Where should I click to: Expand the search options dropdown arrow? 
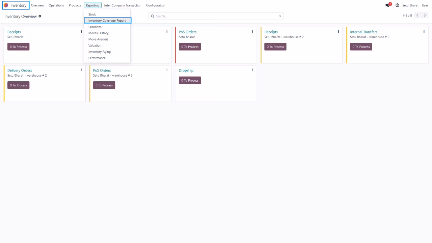pos(280,16)
